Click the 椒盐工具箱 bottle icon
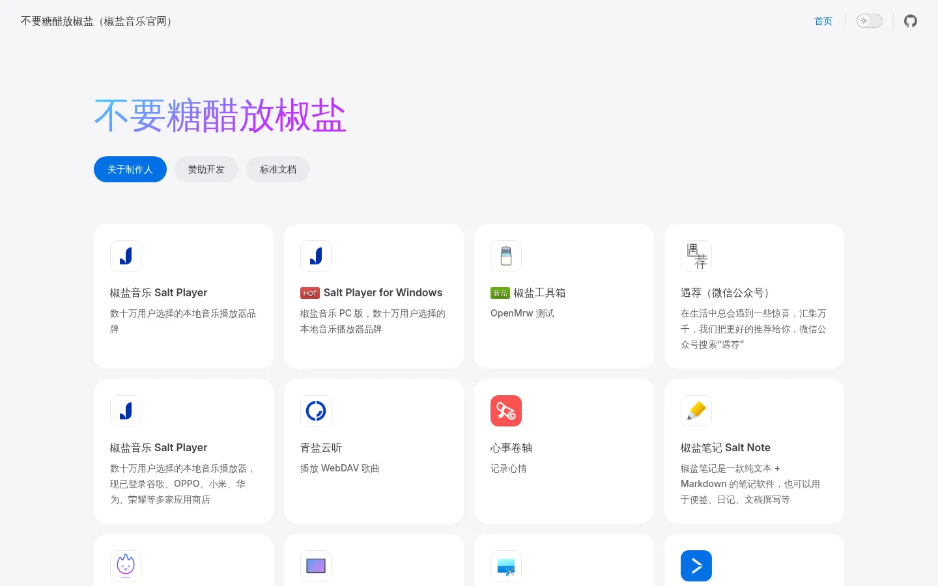Viewport: 938px width, 586px height. tap(506, 256)
